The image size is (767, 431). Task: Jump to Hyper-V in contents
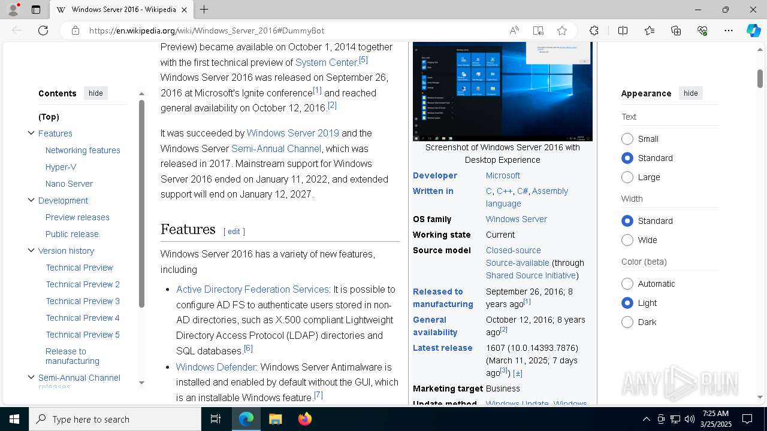point(61,167)
